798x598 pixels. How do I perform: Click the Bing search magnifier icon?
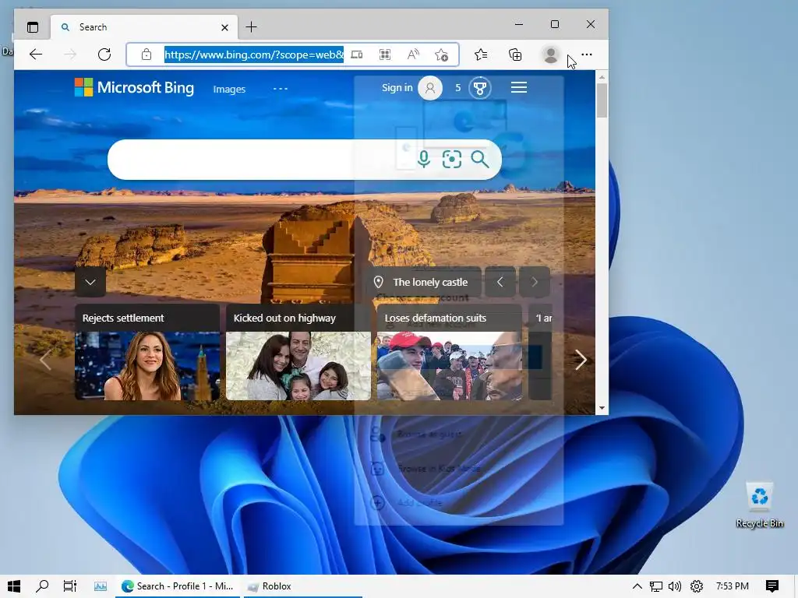pyautogui.click(x=480, y=159)
